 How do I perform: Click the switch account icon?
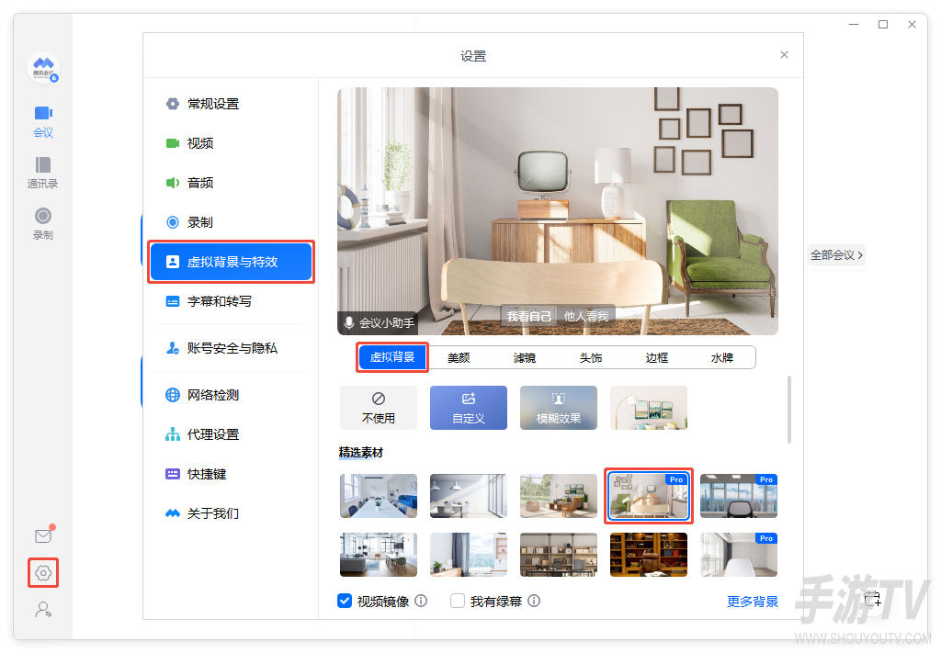pyautogui.click(x=43, y=610)
